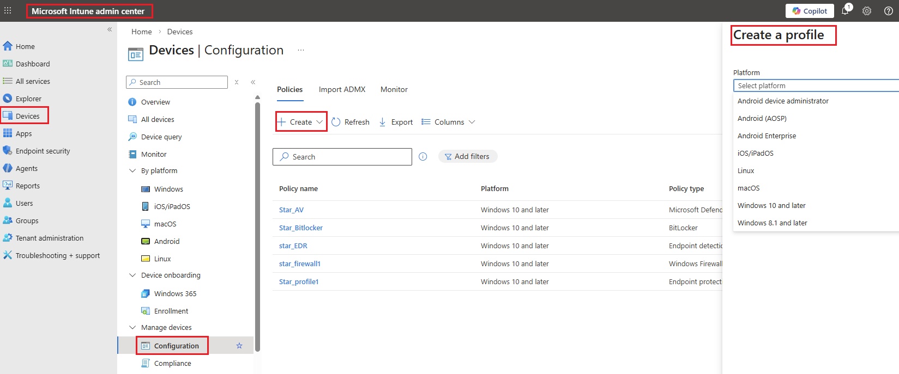Viewport: 899px width, 374px height.
Task: Favorite Configuration with the star icon
Action: tap(239, 346)
